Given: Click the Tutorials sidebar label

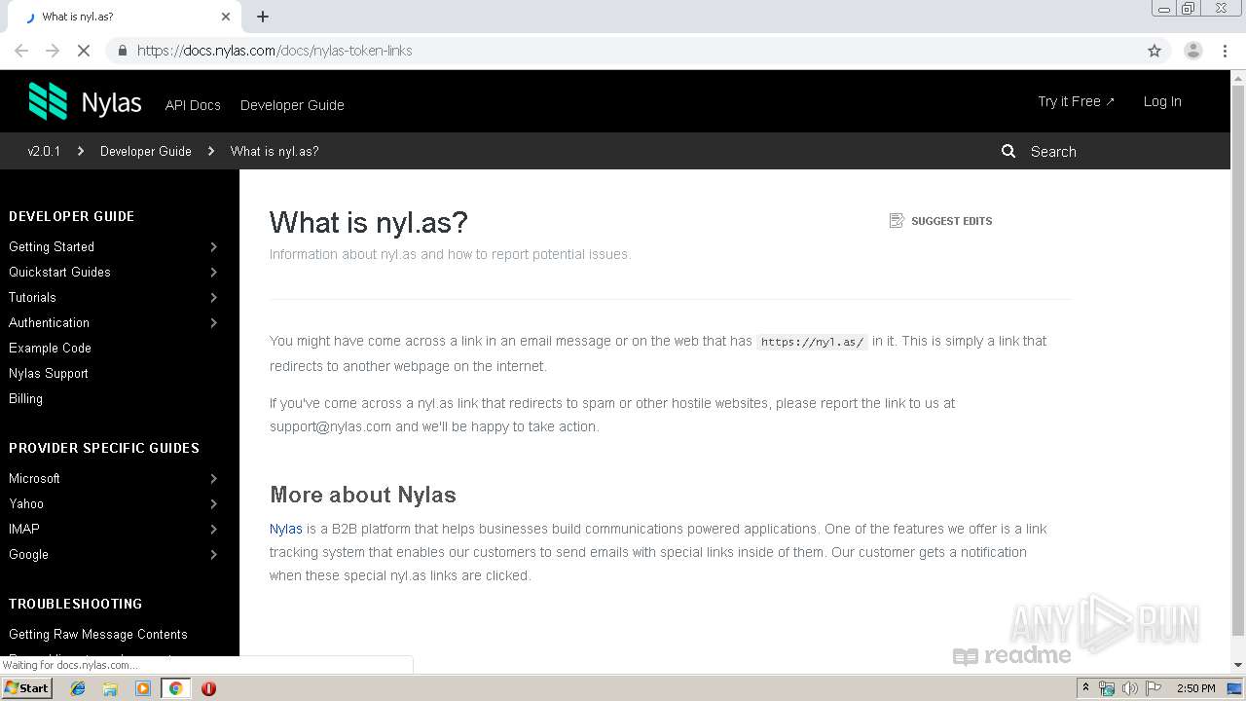Looking at the screenshot, I should (x=32, y=298).
